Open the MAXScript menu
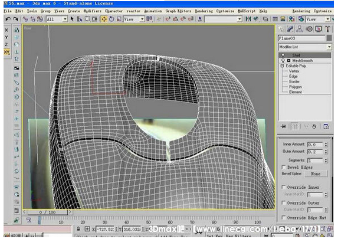 point(247,11)
